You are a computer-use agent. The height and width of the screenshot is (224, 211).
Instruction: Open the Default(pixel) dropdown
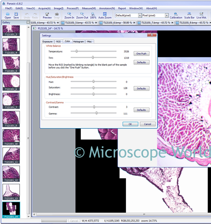coord(140,15)
